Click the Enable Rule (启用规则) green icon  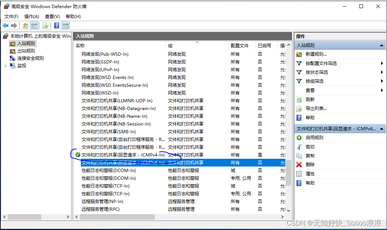point(299,137)
